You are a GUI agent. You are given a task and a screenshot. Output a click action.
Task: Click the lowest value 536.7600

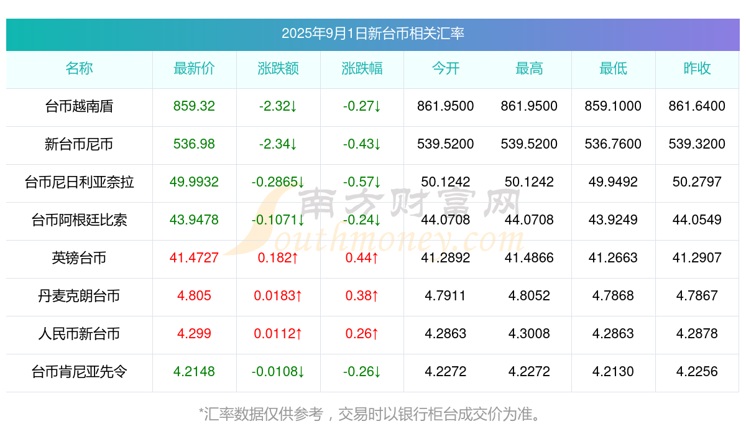[x=613, y=144]
